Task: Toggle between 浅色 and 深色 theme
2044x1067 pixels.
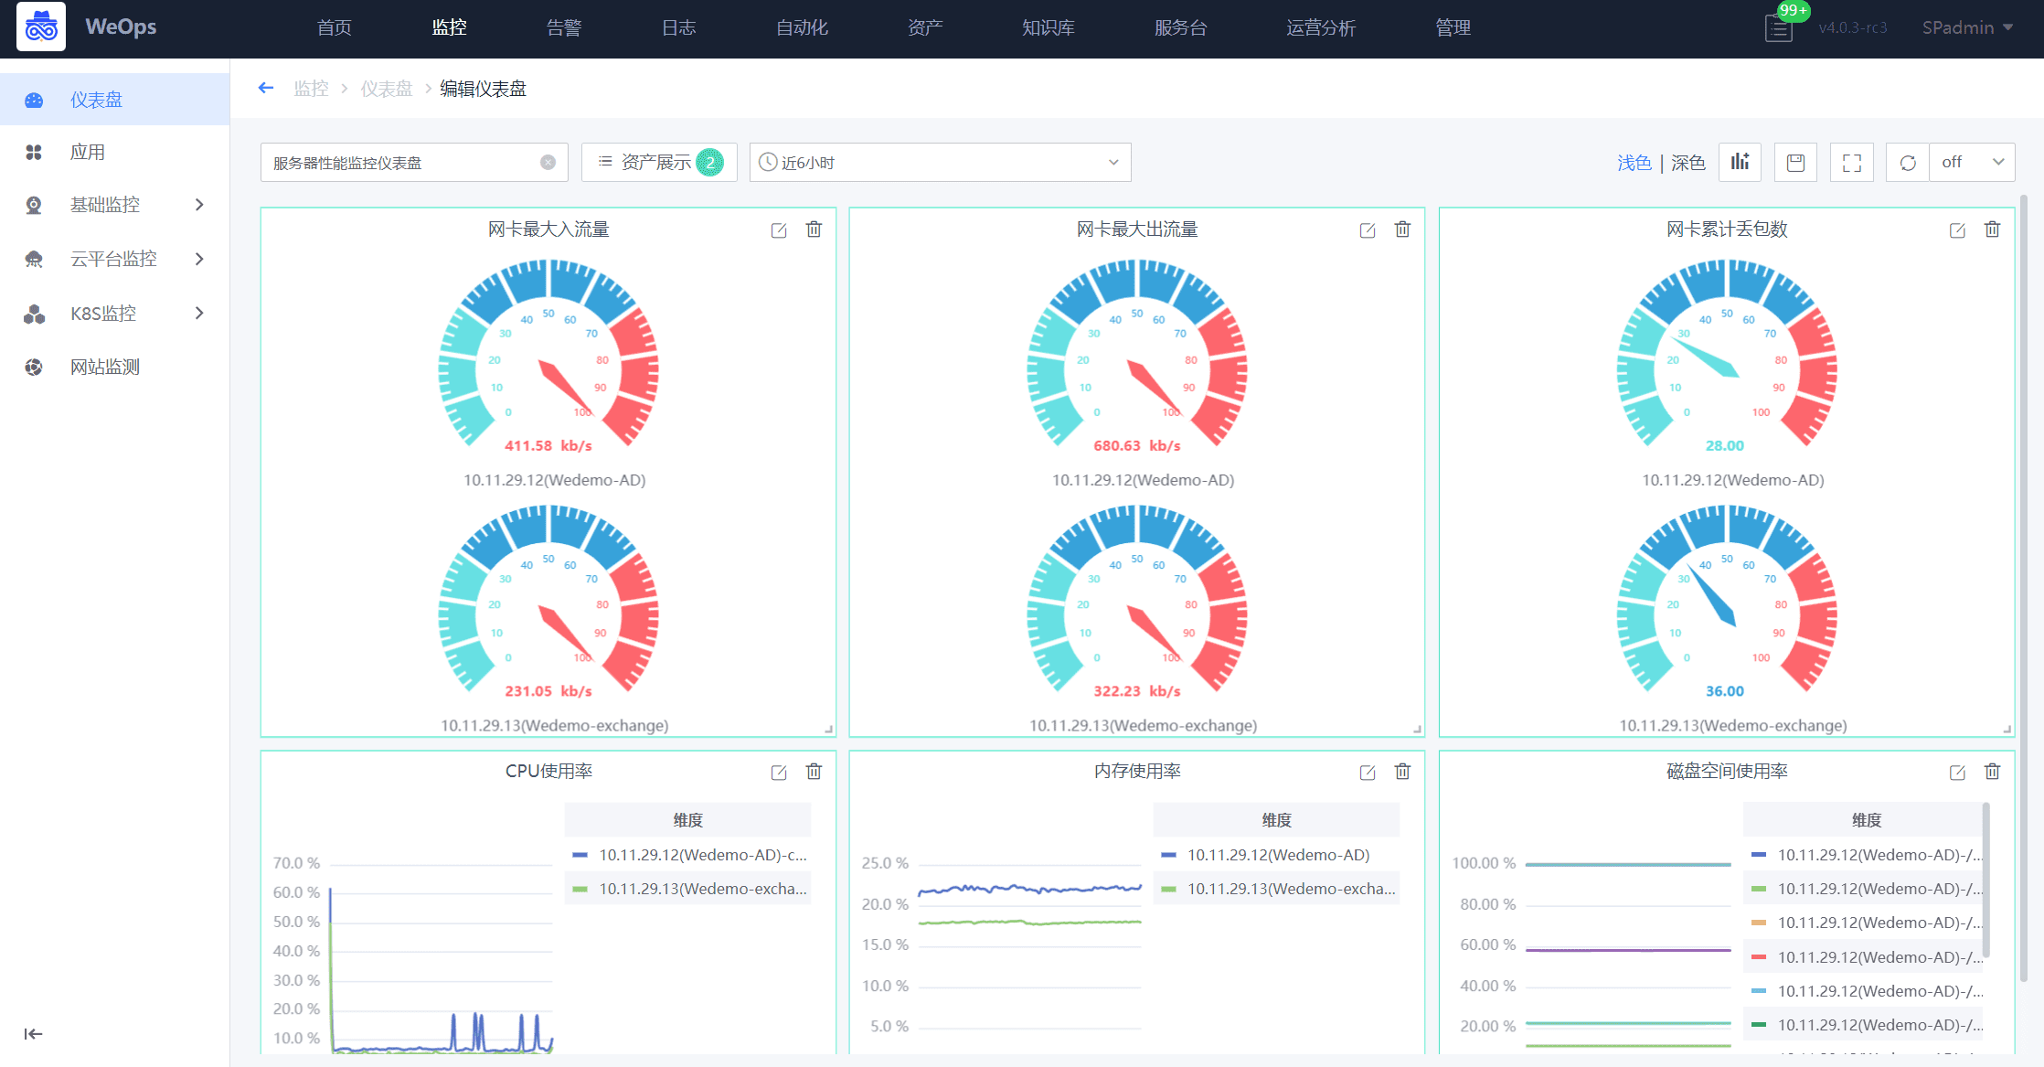Action: tap(1688, 162)
